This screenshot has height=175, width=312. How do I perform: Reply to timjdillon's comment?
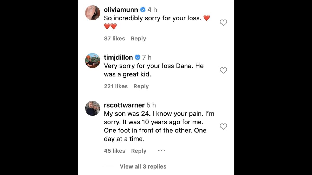(141, 86)
